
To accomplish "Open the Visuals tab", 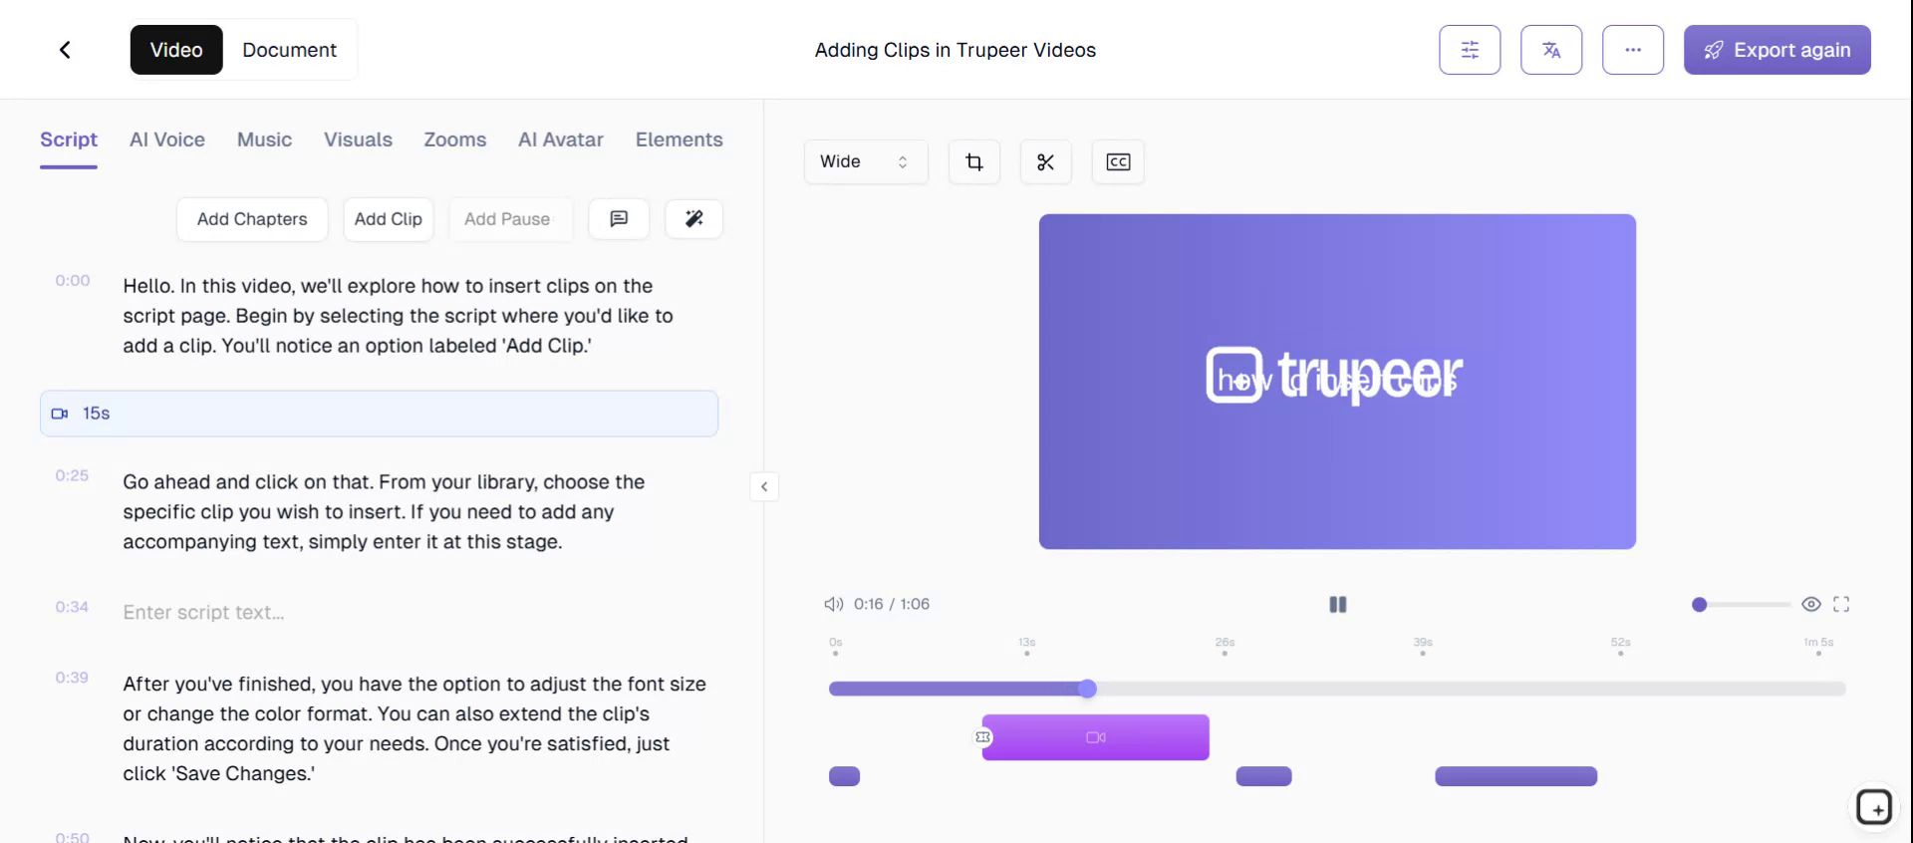I will coord(358,140).
